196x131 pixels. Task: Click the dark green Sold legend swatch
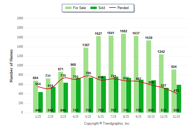tap(93, 8)
